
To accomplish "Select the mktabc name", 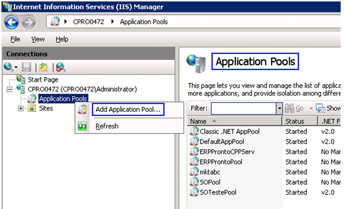I will 210,172.
